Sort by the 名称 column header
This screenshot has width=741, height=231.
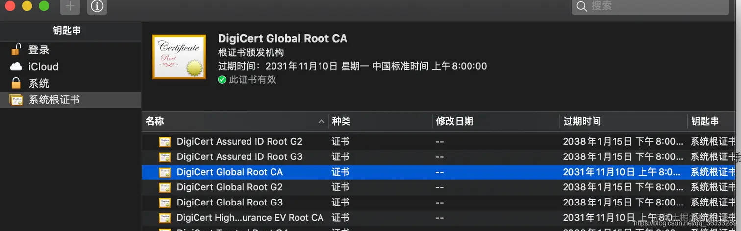235,121
